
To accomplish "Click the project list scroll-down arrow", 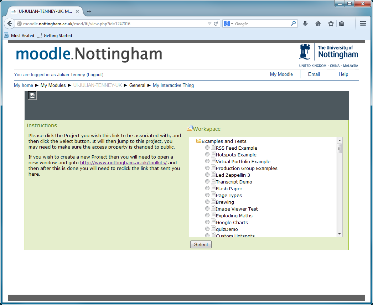I will 340,234.
